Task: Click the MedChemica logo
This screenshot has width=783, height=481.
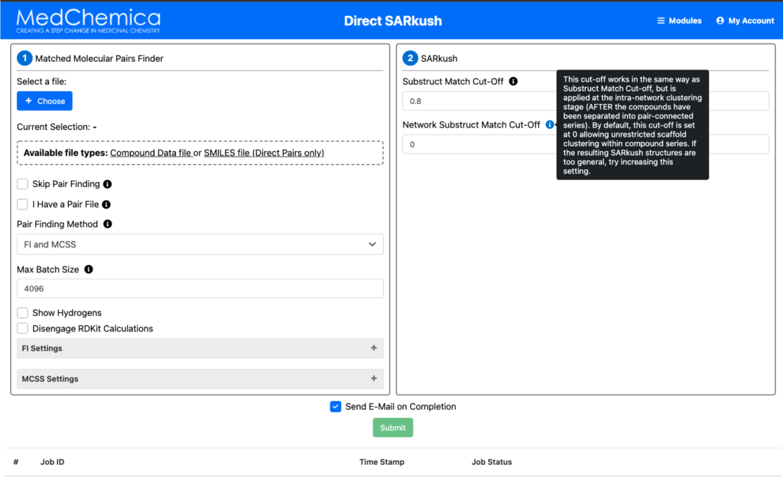Action: pos(88,21)
